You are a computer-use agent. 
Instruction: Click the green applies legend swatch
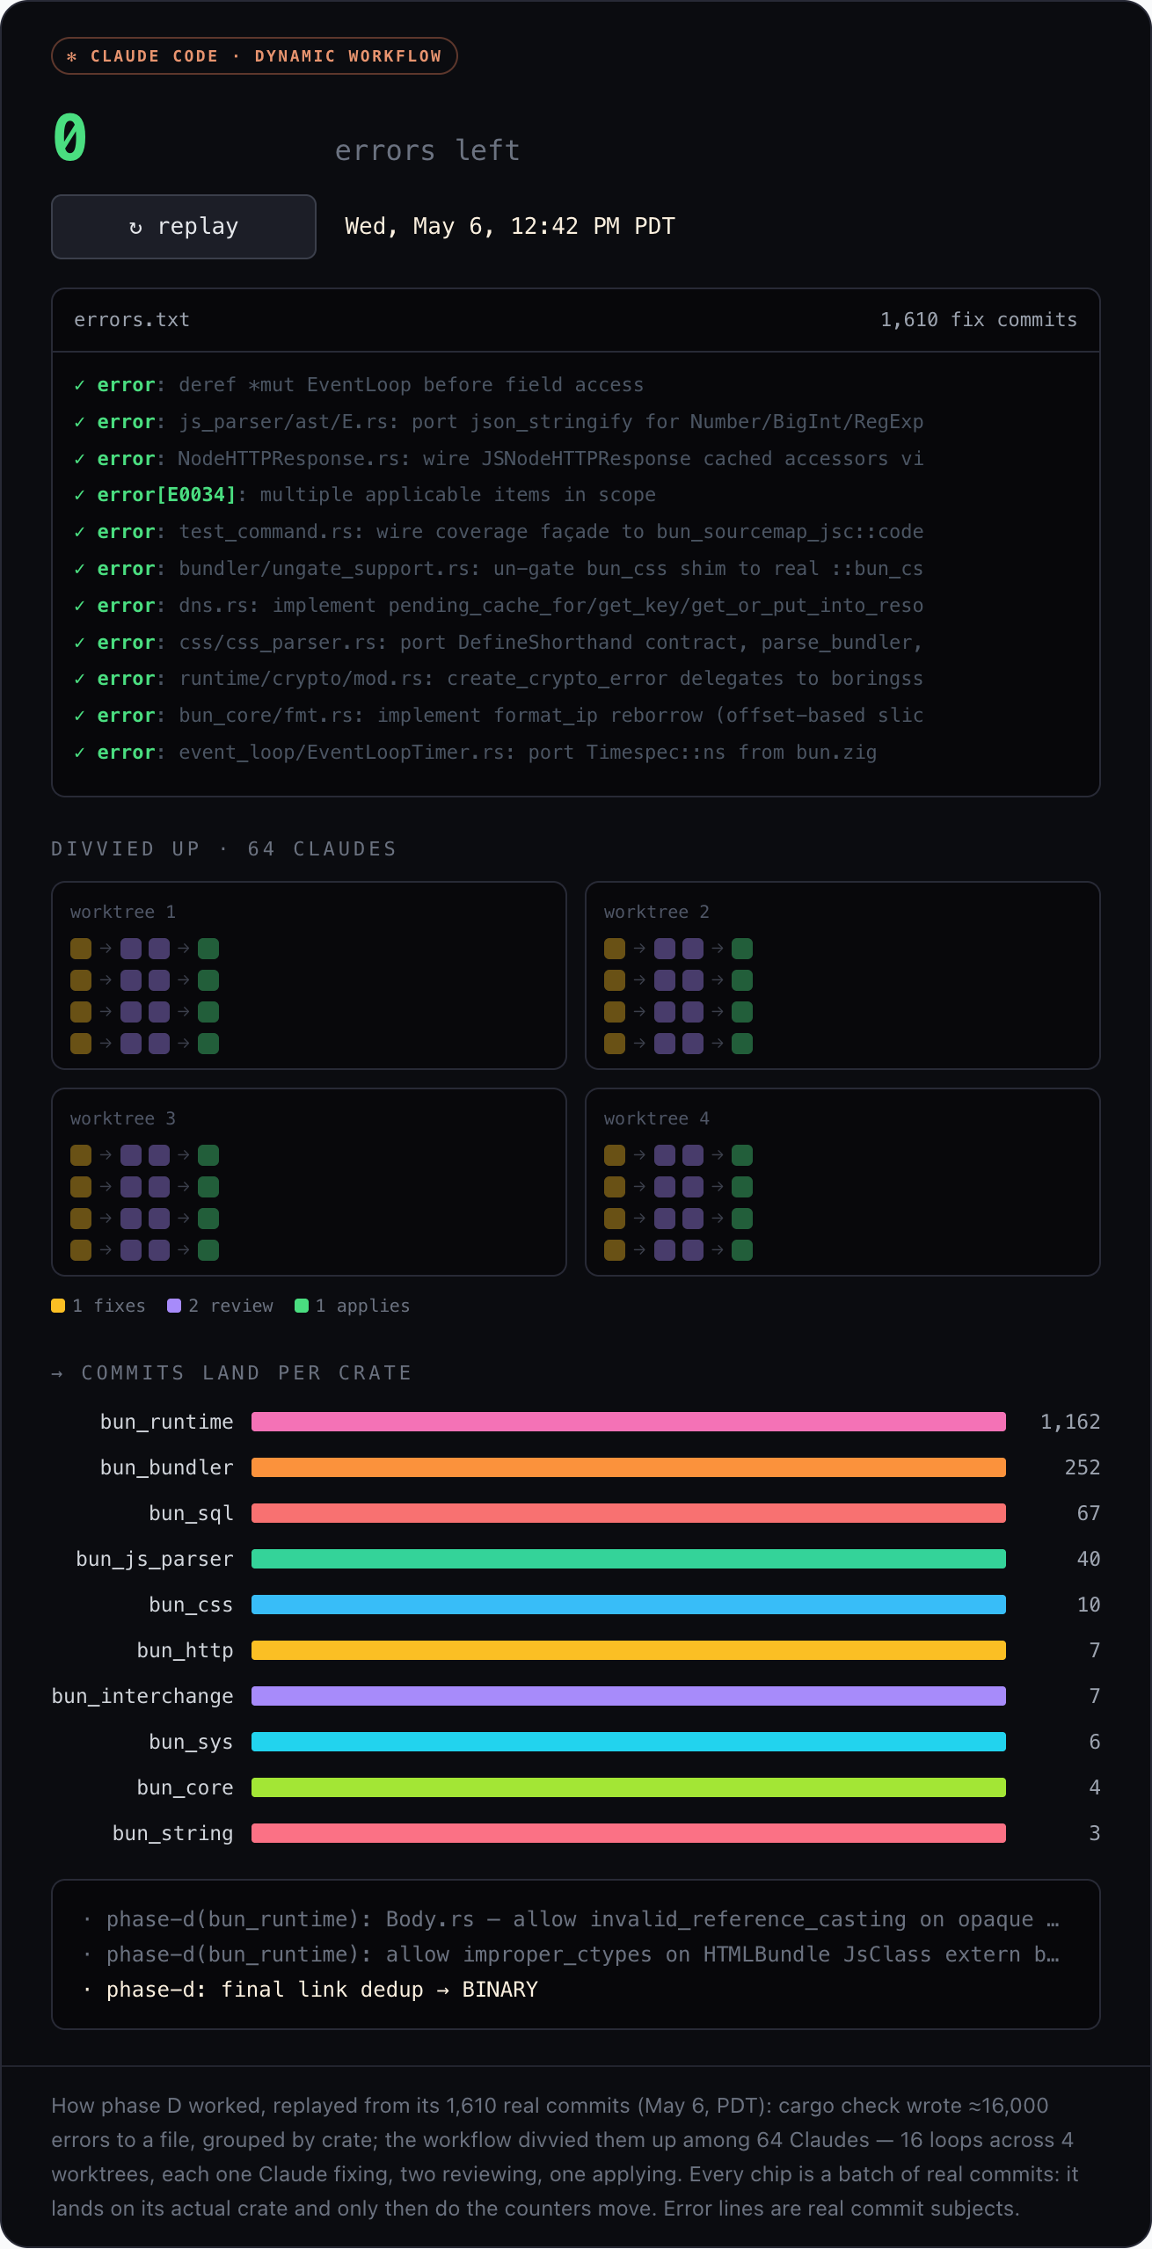302,1306
